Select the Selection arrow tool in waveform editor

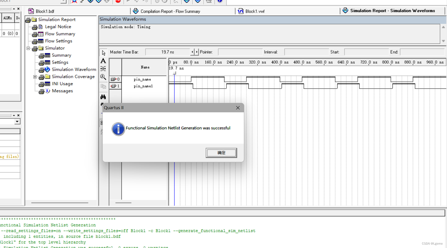103,53
